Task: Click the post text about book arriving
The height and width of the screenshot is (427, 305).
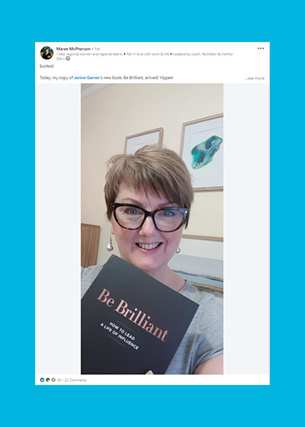Action: 107,78
